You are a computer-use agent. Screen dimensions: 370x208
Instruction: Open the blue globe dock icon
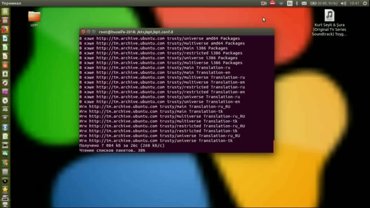click(x=5, y=127)
